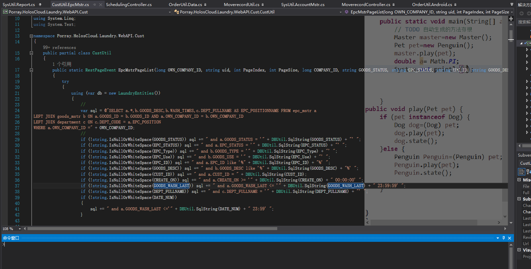
Task: Open the project dropdown Porray.HolosCloud.Laundry.WebAPI.Cust
Action: (x=87, y=12)
